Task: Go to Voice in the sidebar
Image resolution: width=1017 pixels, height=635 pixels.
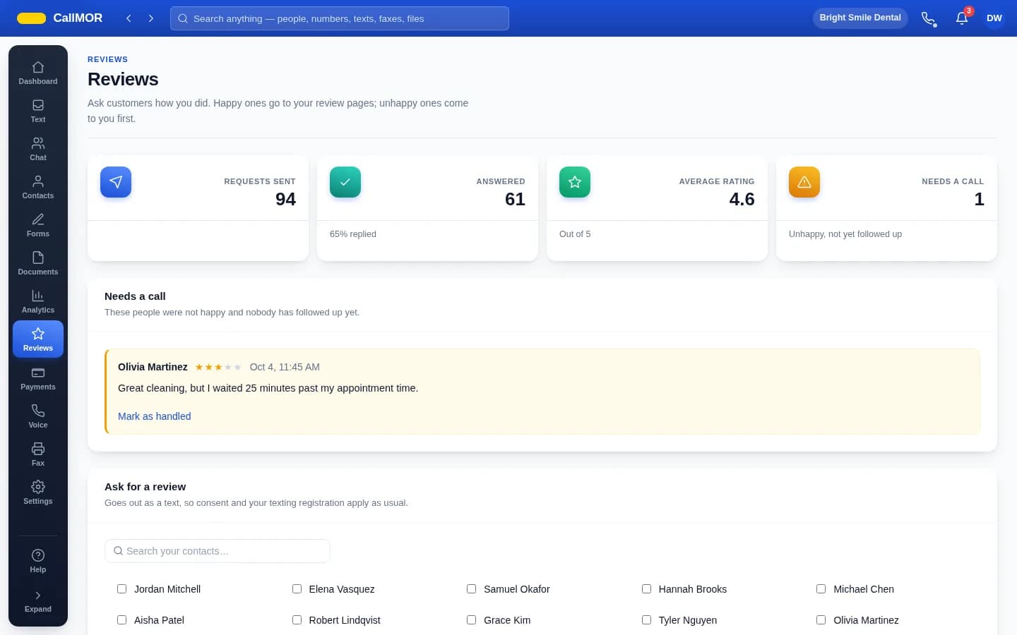Action: click(38, 416)
